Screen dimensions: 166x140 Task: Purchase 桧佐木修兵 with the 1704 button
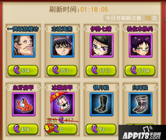point(140,70)
